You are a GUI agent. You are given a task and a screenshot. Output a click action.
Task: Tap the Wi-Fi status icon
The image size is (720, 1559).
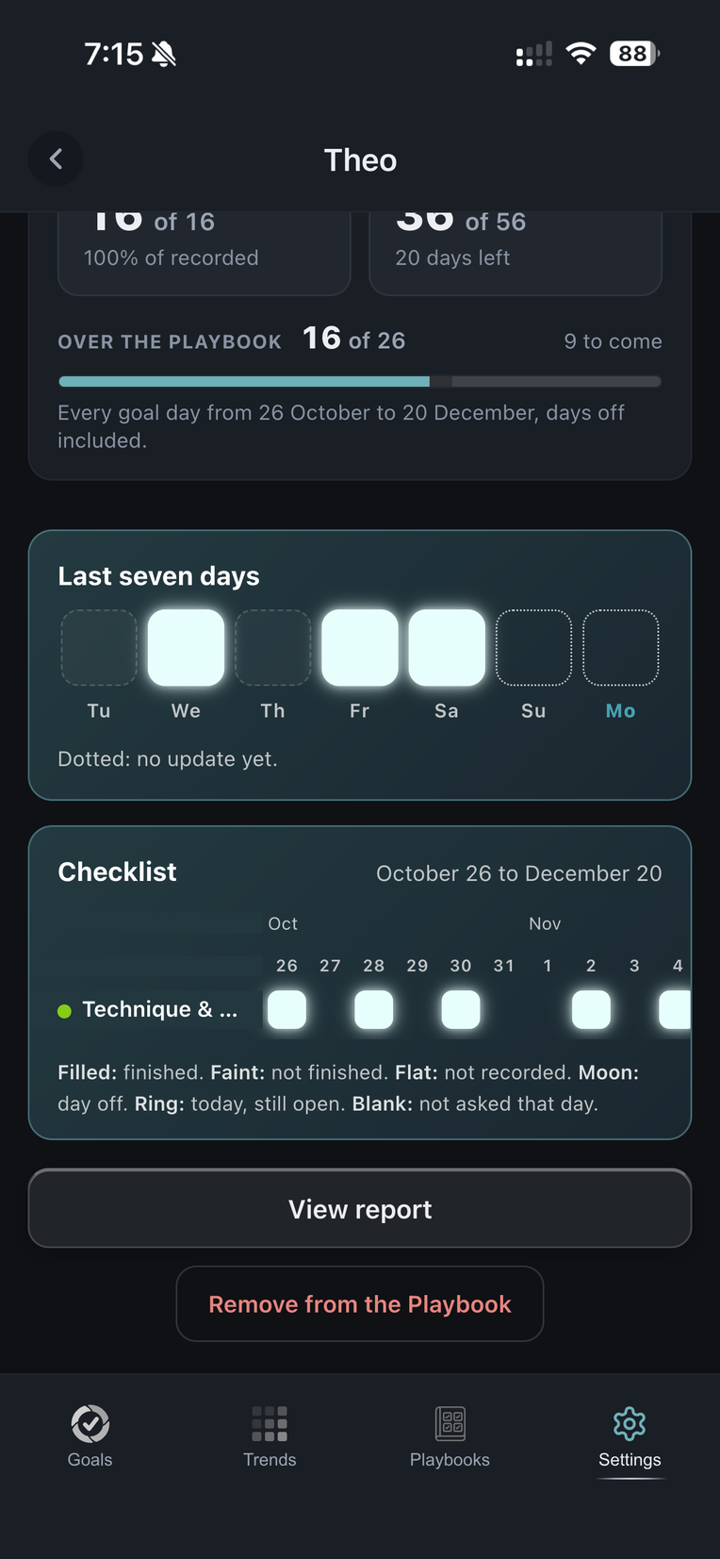[x=581, y=54]
